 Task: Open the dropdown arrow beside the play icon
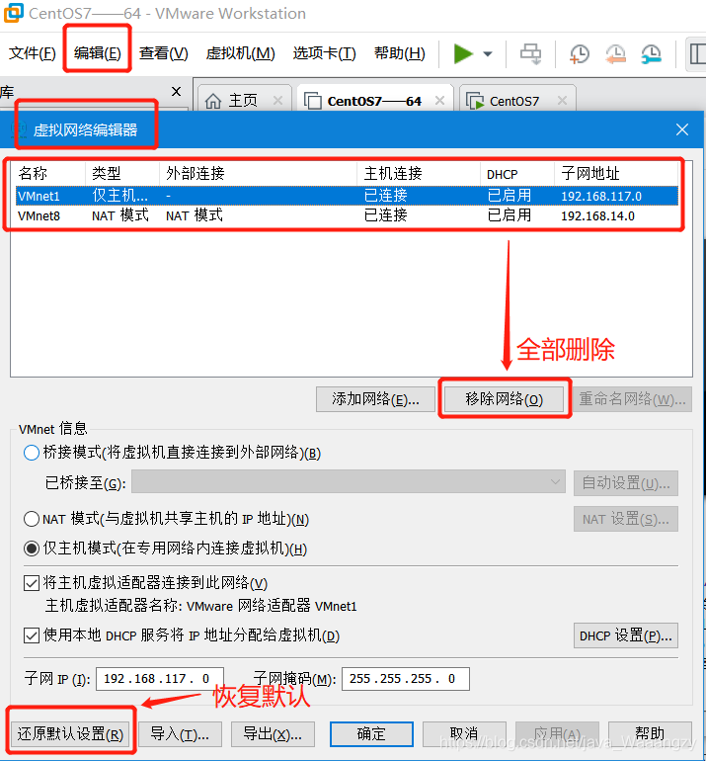click(488, 54)
